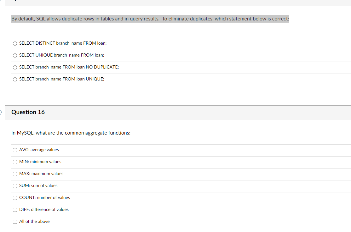Viewport: 351px width, 232px height.
Task: Click the "All of the above" label text
Action: click(34, 221)
